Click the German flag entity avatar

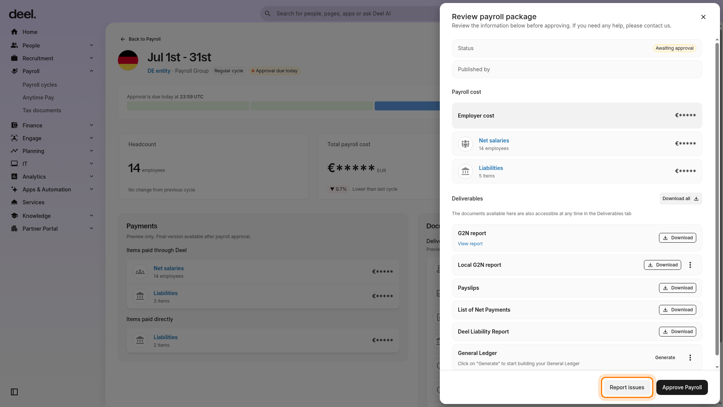coord(128,60)
